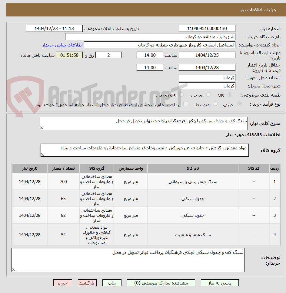The height and width of the screenshot is (293, 286).
Task: Select the جزیی purchase type radio
Action: click(240, 104)
